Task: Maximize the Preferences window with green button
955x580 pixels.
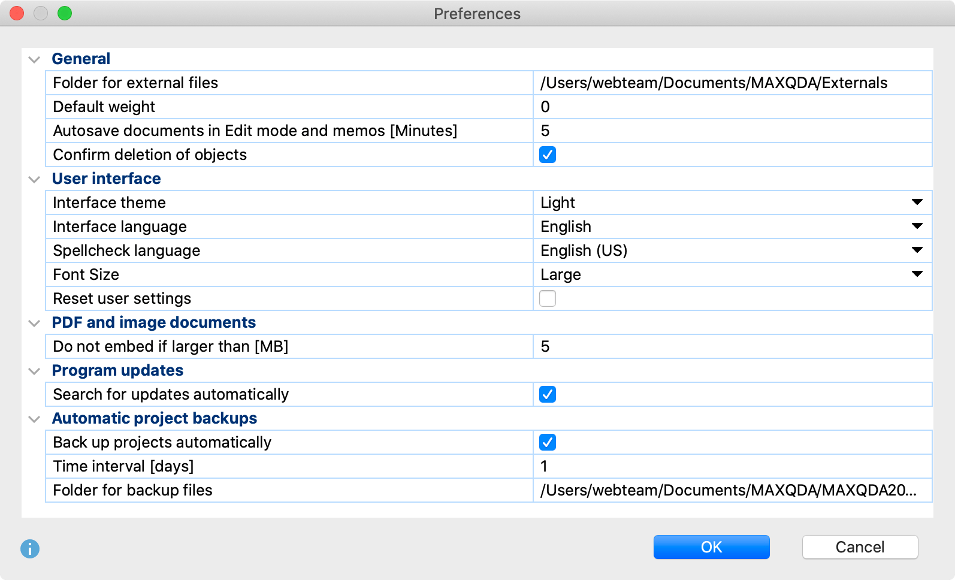Action: pos(65,13)
